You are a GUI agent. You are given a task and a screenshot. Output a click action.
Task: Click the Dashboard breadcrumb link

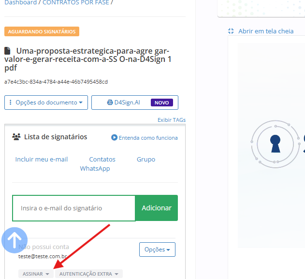pyautogui.click(x=20, y=2)
